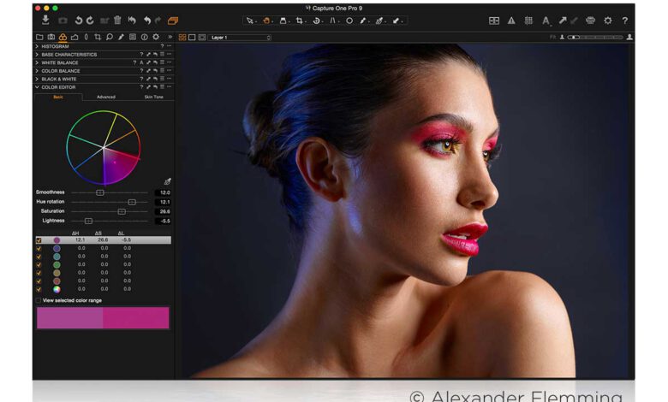Open the preferences gear in top toolbar
The image size is (668, 402).
[x=607, y=20]
